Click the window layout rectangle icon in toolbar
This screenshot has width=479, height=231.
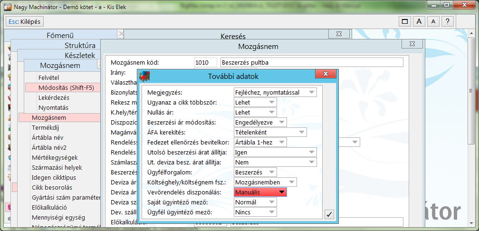click(405, 21)
